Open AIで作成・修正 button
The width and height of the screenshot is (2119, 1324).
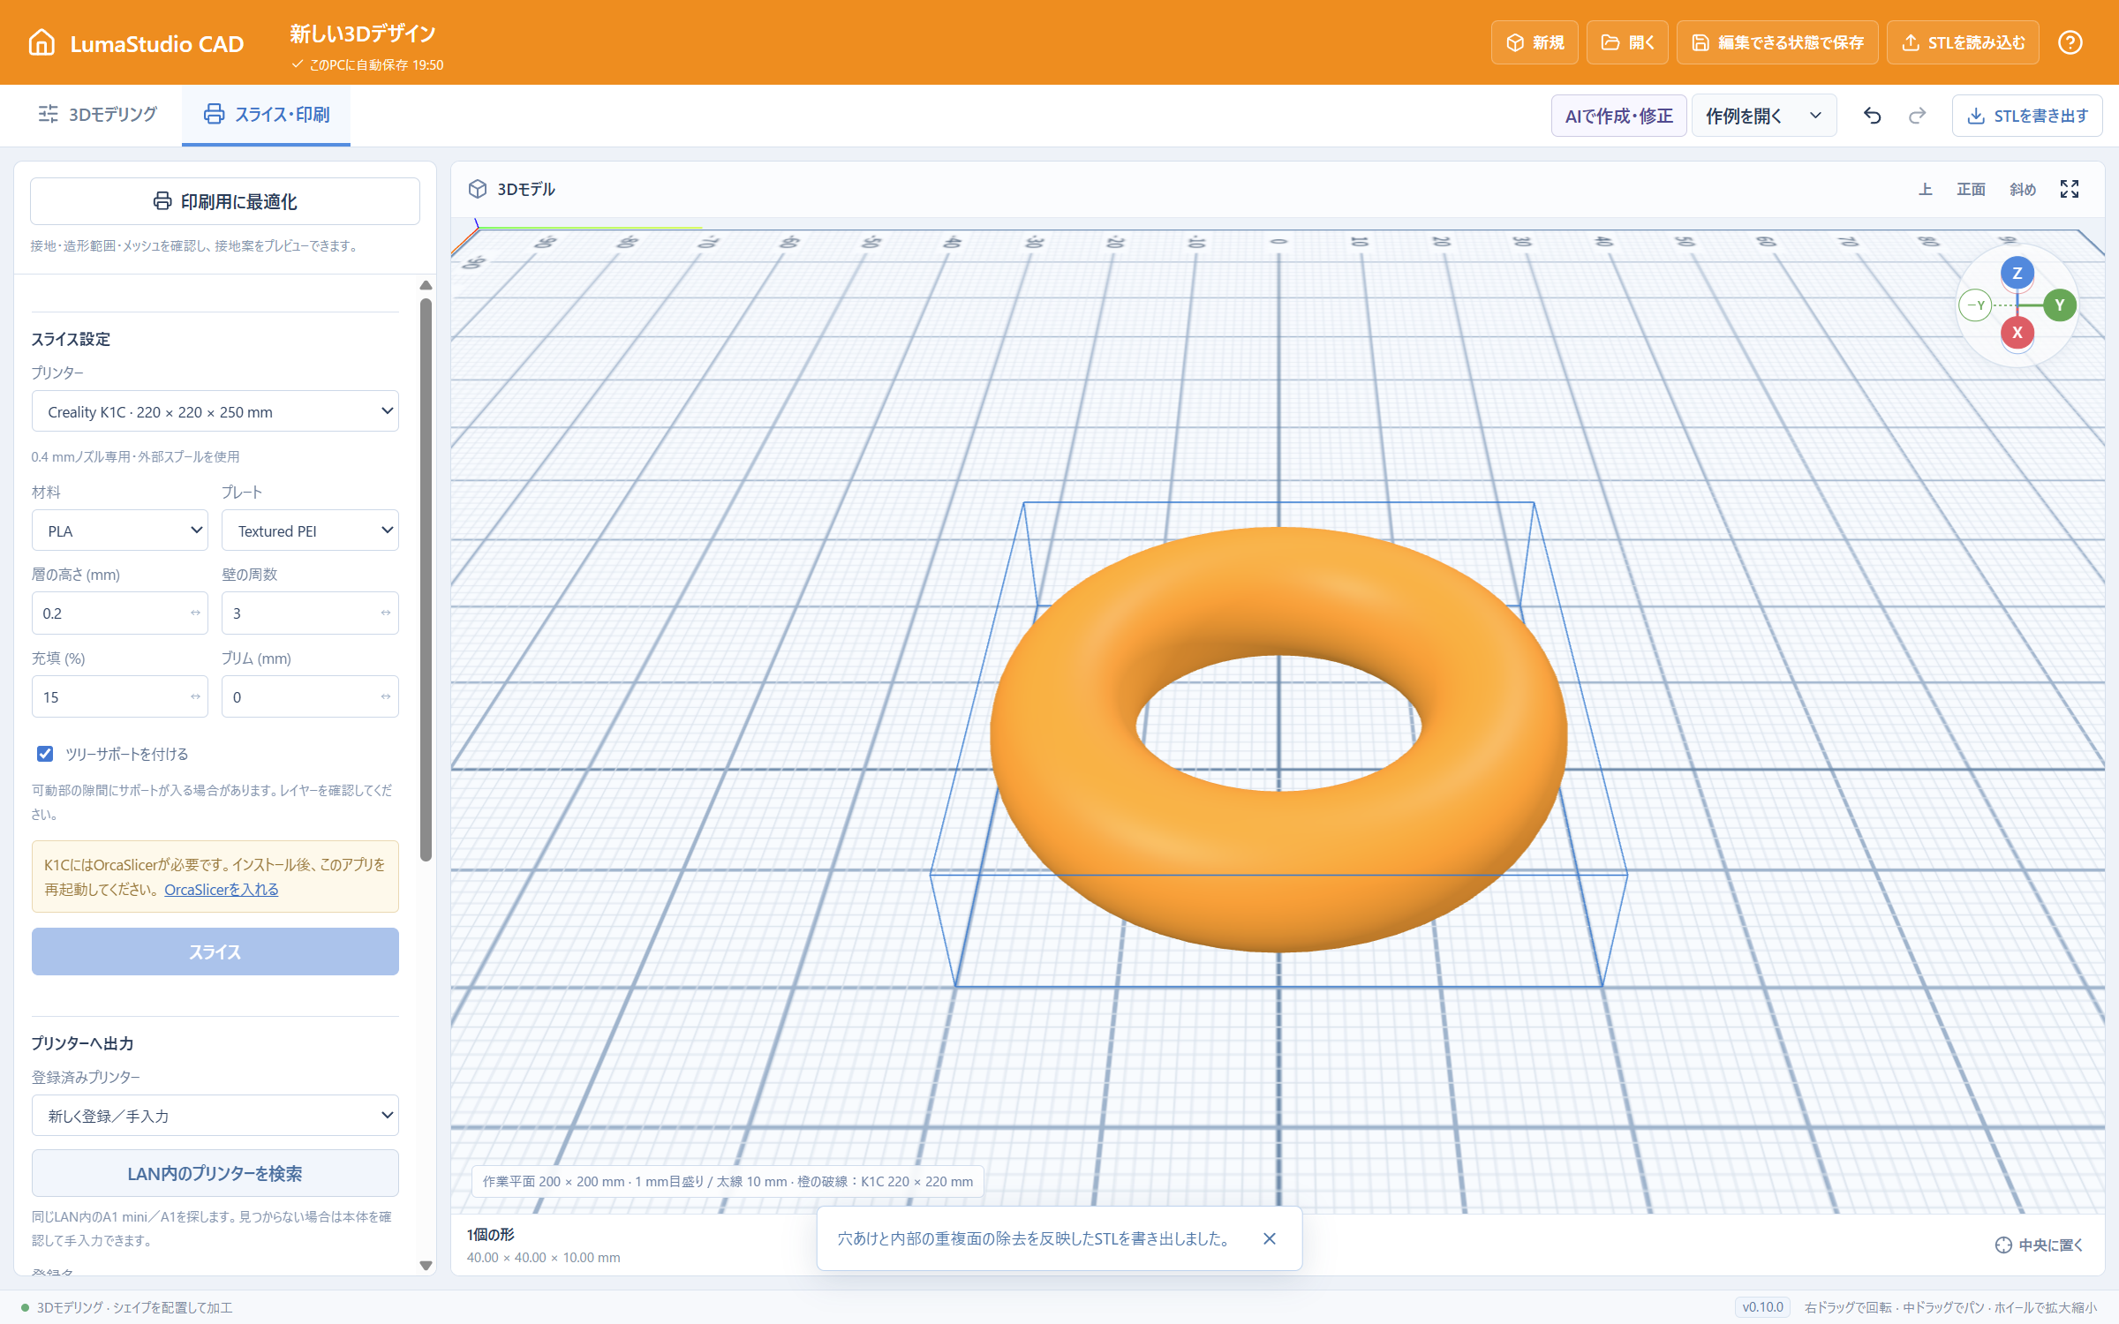1619,116
